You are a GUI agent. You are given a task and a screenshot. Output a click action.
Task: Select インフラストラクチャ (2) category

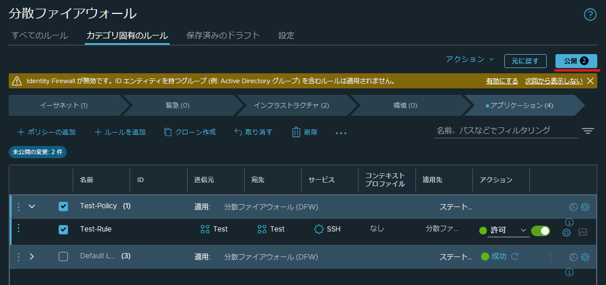click(292, 105)
